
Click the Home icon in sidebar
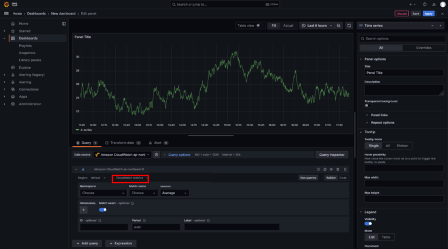point(13,24)
